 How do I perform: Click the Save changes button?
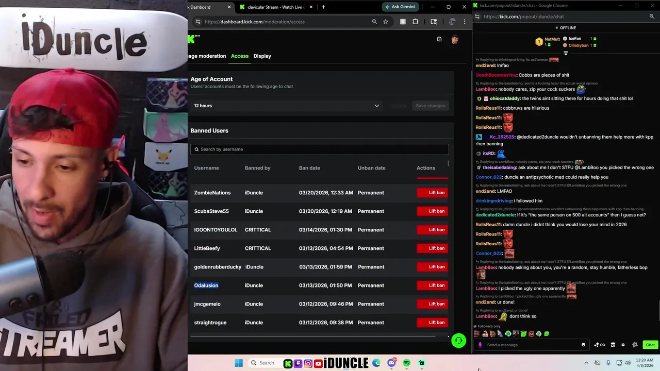(431, 106)
